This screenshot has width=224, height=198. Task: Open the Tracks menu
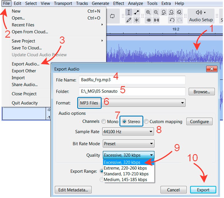coord(82,3)
